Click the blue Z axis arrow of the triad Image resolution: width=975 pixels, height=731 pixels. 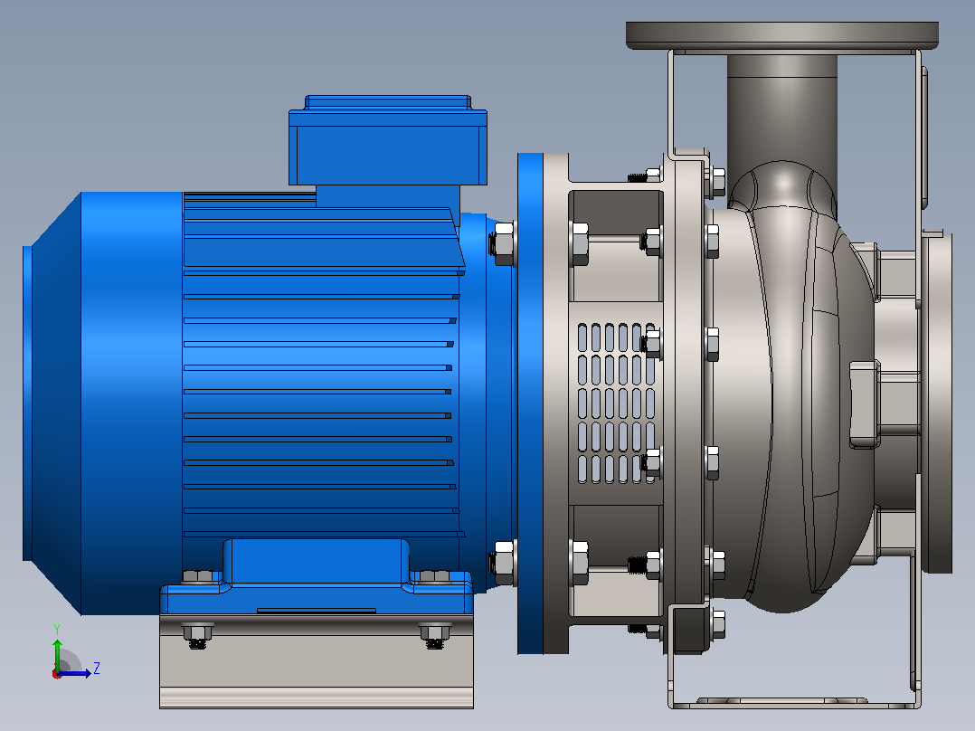click(76, 673)
